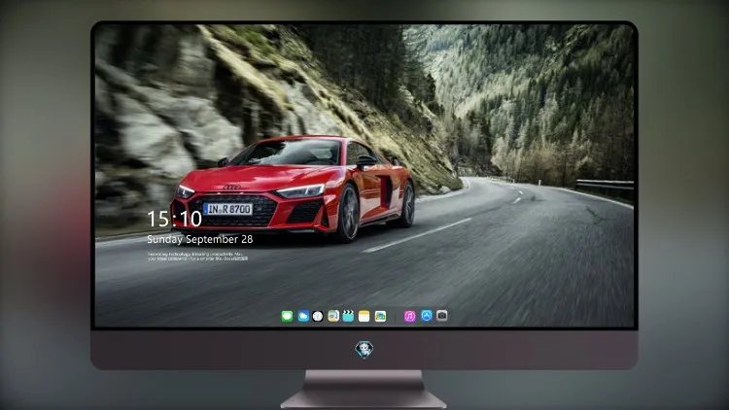Open the Clock app in dock

click(318, 316)
